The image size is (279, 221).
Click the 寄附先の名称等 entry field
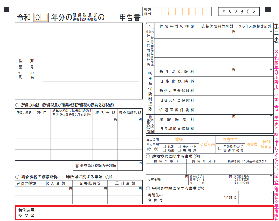193,198
